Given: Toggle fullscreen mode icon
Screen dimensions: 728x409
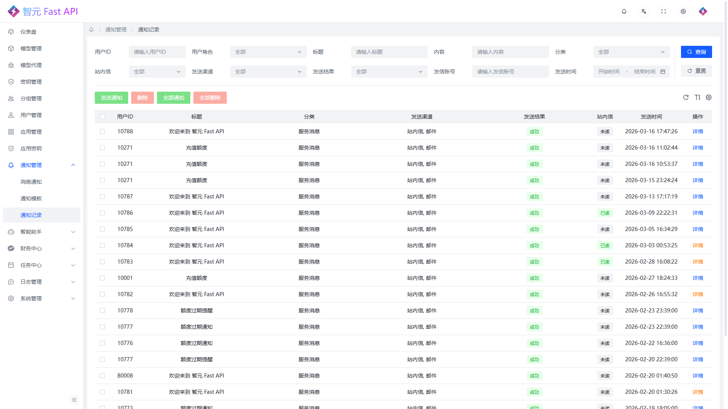Looking at the screenshot, I should point(663,11).
